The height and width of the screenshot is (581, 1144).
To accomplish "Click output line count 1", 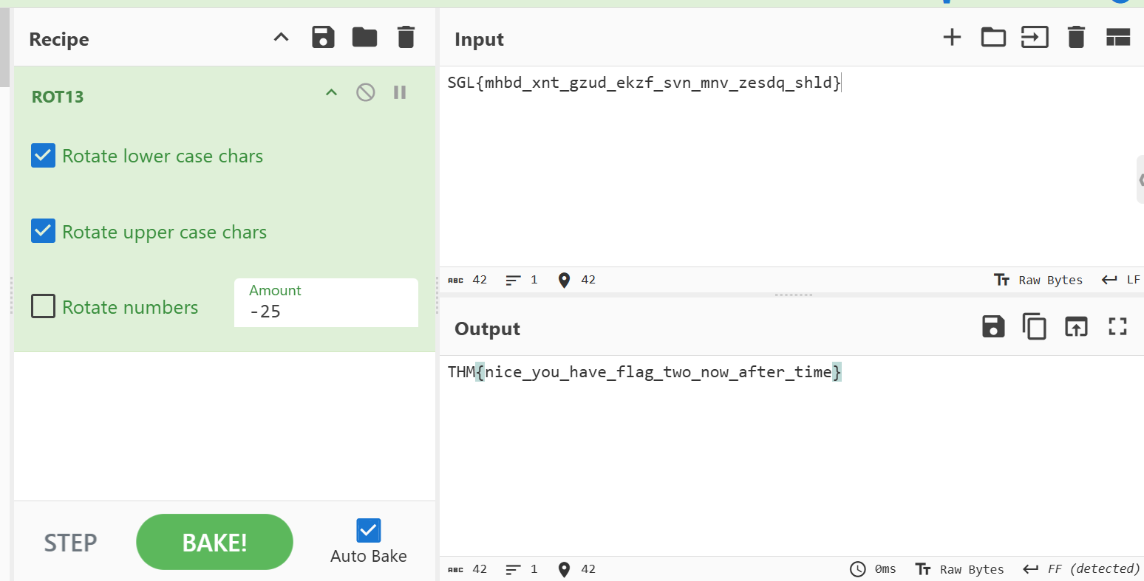I will (x=522, y=569).
